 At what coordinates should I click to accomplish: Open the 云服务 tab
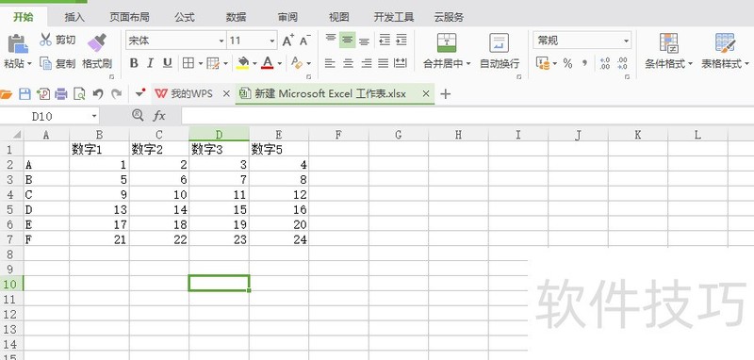[x=449, y=17]
